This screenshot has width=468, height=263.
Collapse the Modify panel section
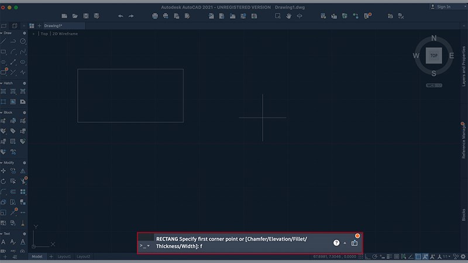tap(2, 163)
